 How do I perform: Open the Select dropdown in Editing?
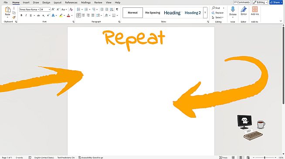(217, 17)
